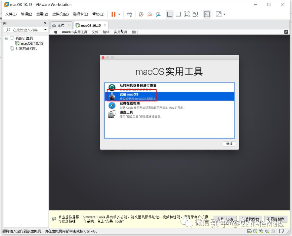Click the VM icon beside 我的计算机
Screen dimensions: 292x236
(x=12, y=38)
